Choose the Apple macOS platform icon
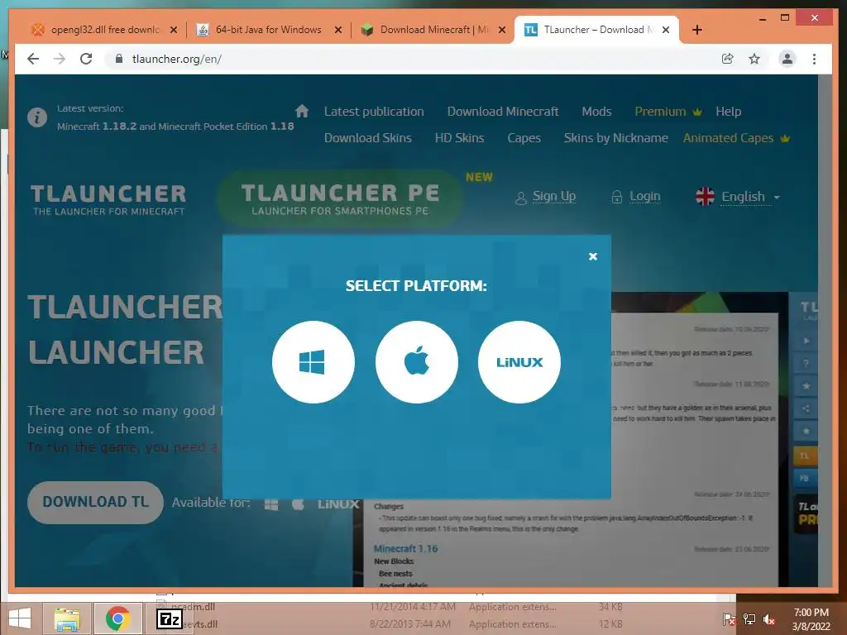Viewport: 847px width, 635px height. [417, 362]
